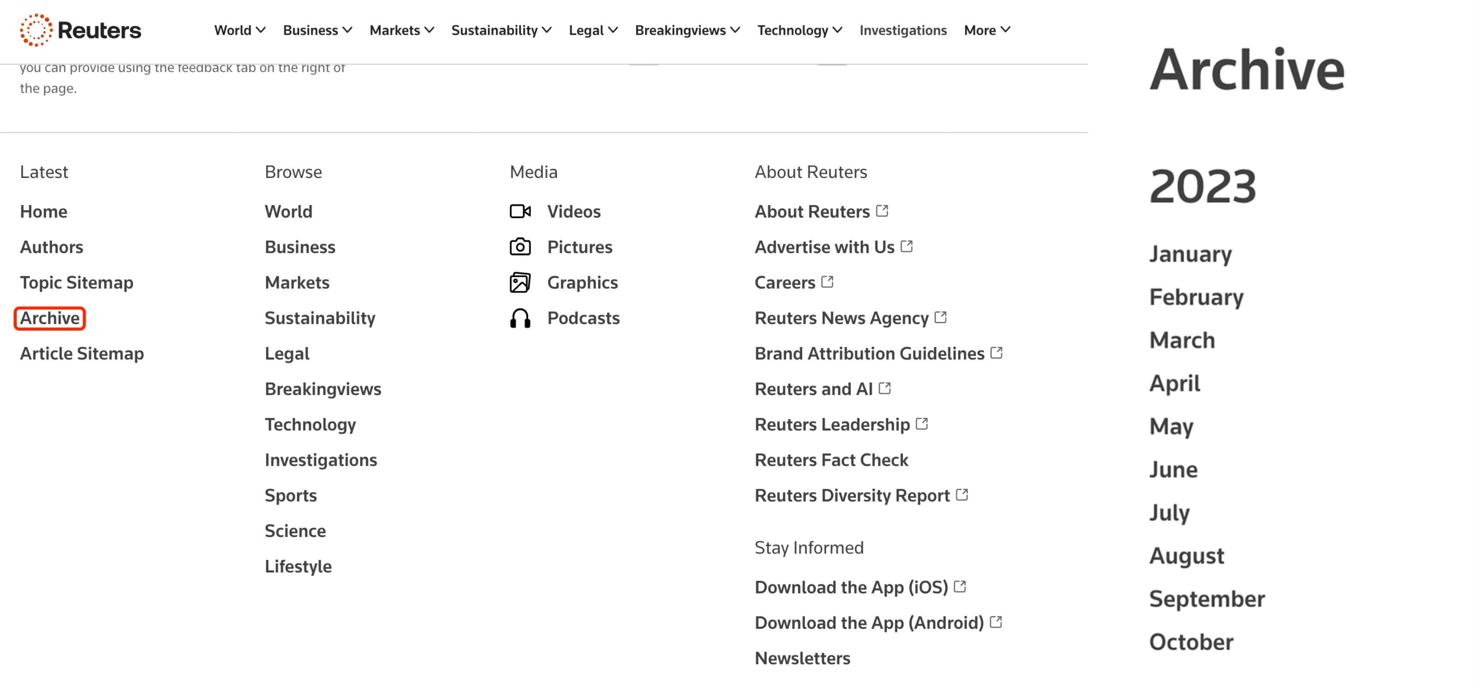Click the Graphics image icon

coord(520,282)
